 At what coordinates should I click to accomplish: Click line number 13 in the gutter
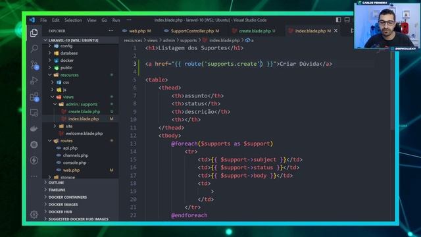point(133,144)
